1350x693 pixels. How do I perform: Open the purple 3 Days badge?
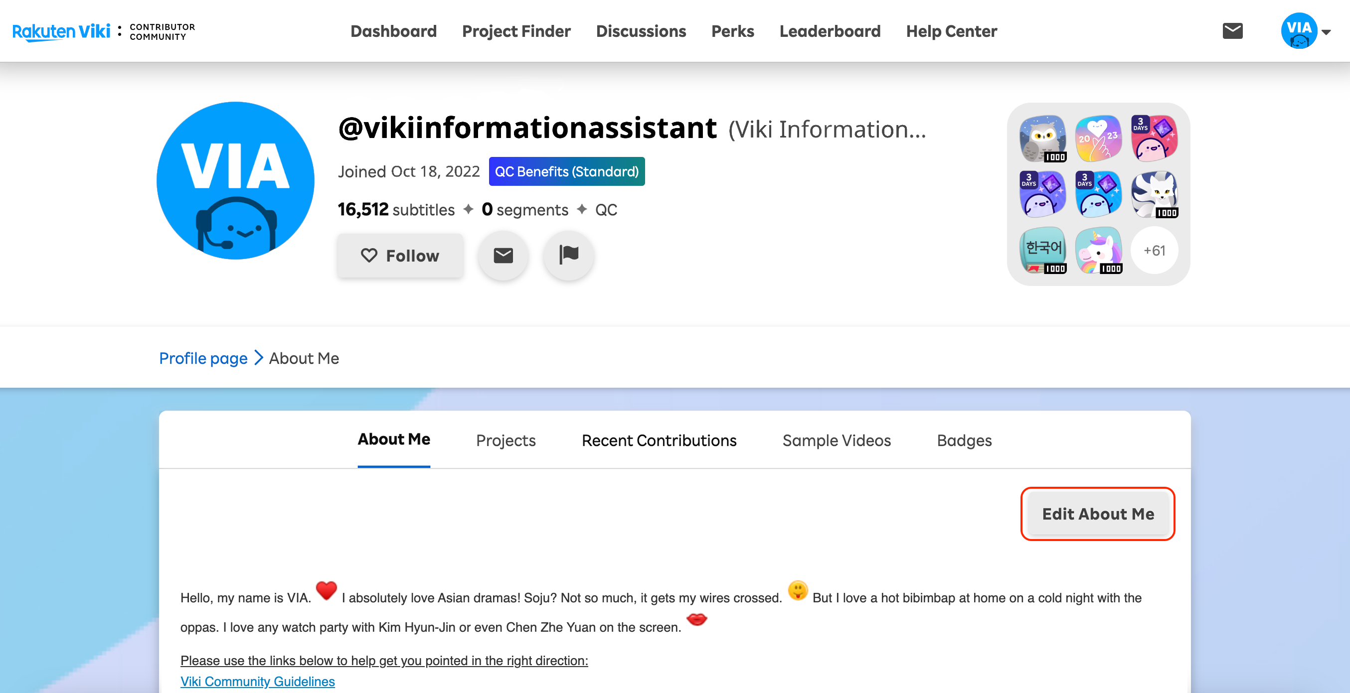tap(1043, 194)
